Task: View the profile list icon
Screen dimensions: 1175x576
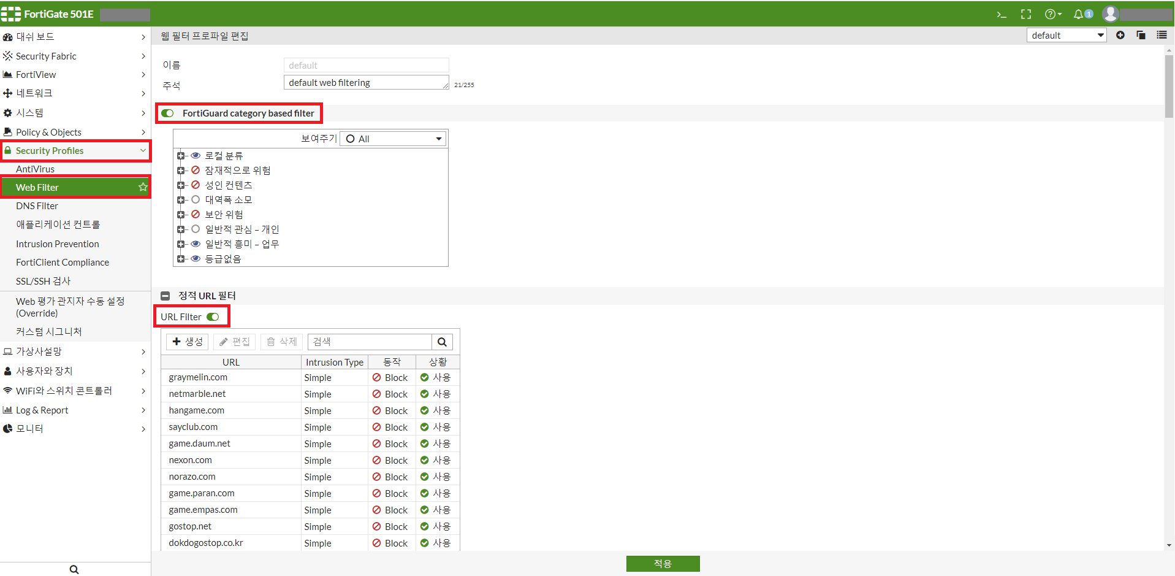Action: point(1162,35)
